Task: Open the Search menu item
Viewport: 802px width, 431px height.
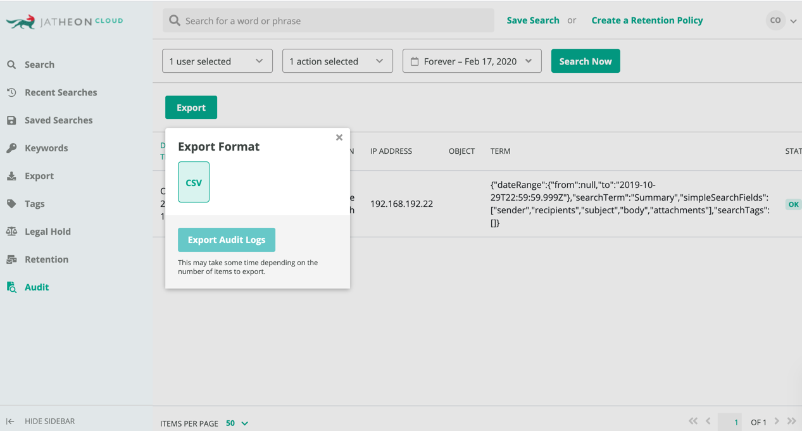Action: point(39,65)
